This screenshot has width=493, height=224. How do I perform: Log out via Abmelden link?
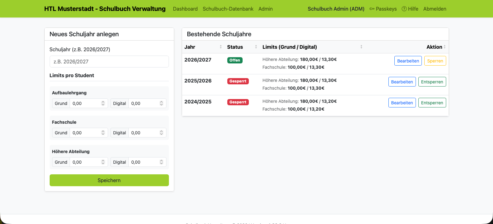[435, 9]
